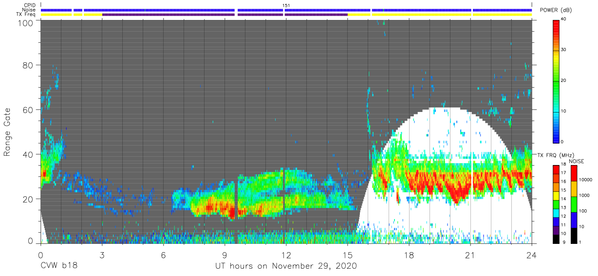Click the UT hours on November 29, 2020 label
Screen dimensions: 598x276
point(286,266)
